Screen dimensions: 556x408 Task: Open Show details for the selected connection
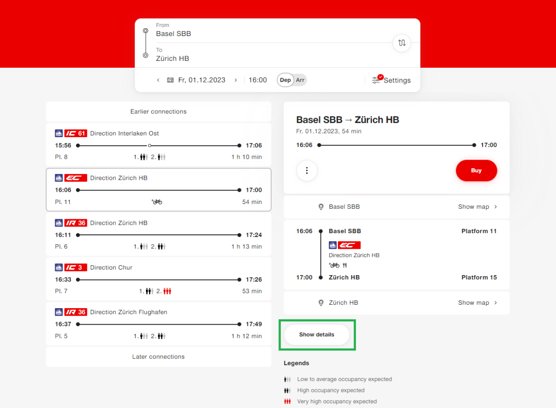pyautogui.click(x=317, y=334)
